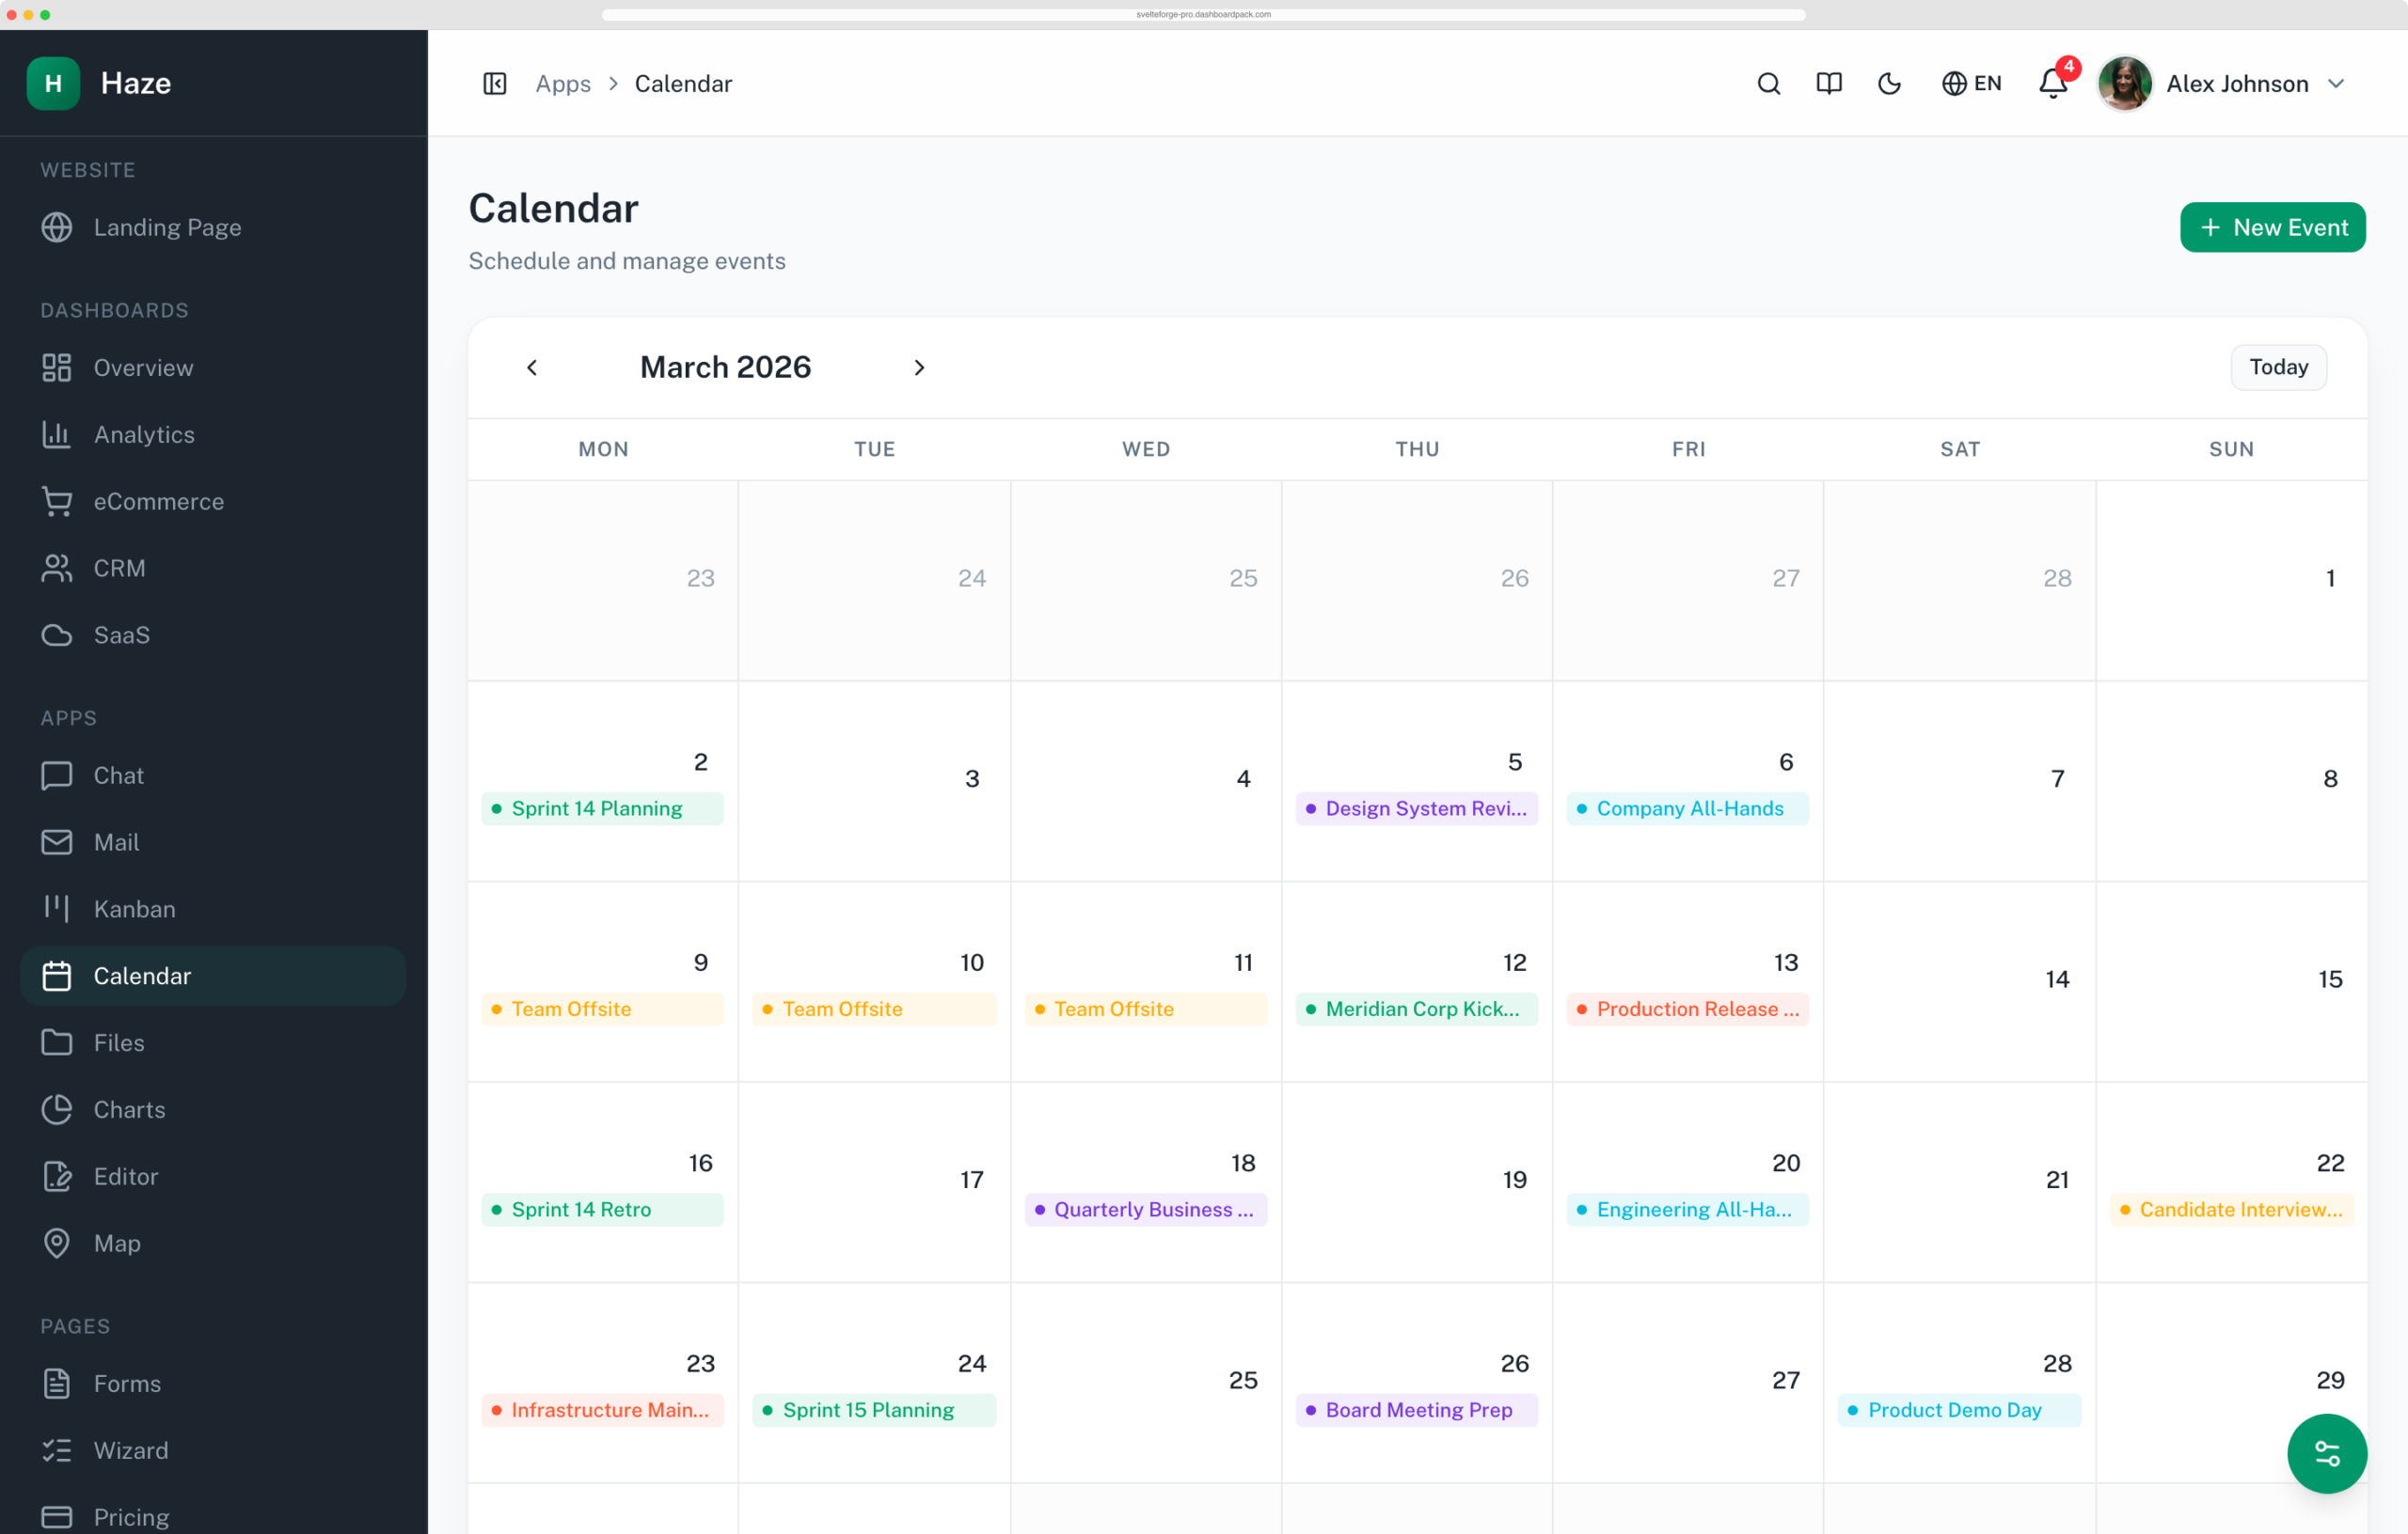Click the New Event button

2272,227
